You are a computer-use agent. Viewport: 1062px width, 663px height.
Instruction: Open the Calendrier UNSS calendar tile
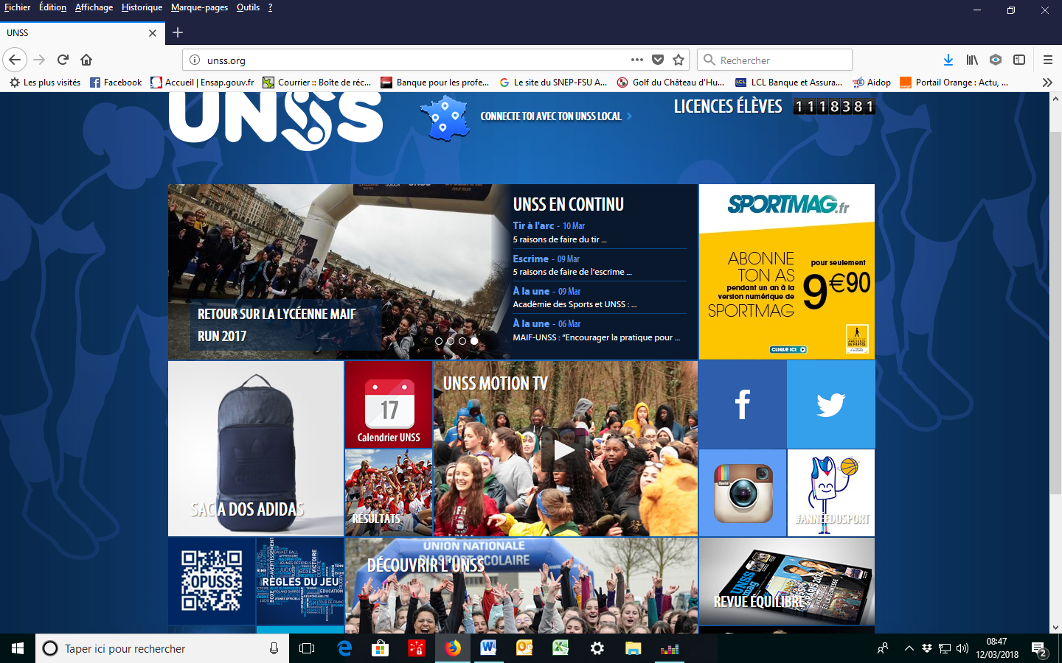[x=389, y=404]
